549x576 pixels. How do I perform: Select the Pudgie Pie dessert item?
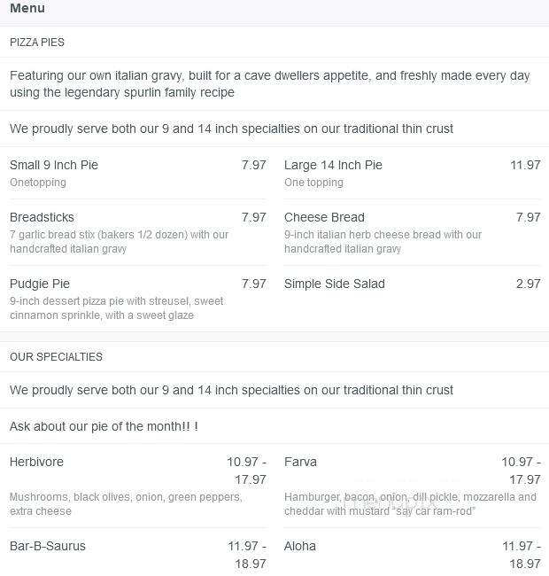coord(40,284)
